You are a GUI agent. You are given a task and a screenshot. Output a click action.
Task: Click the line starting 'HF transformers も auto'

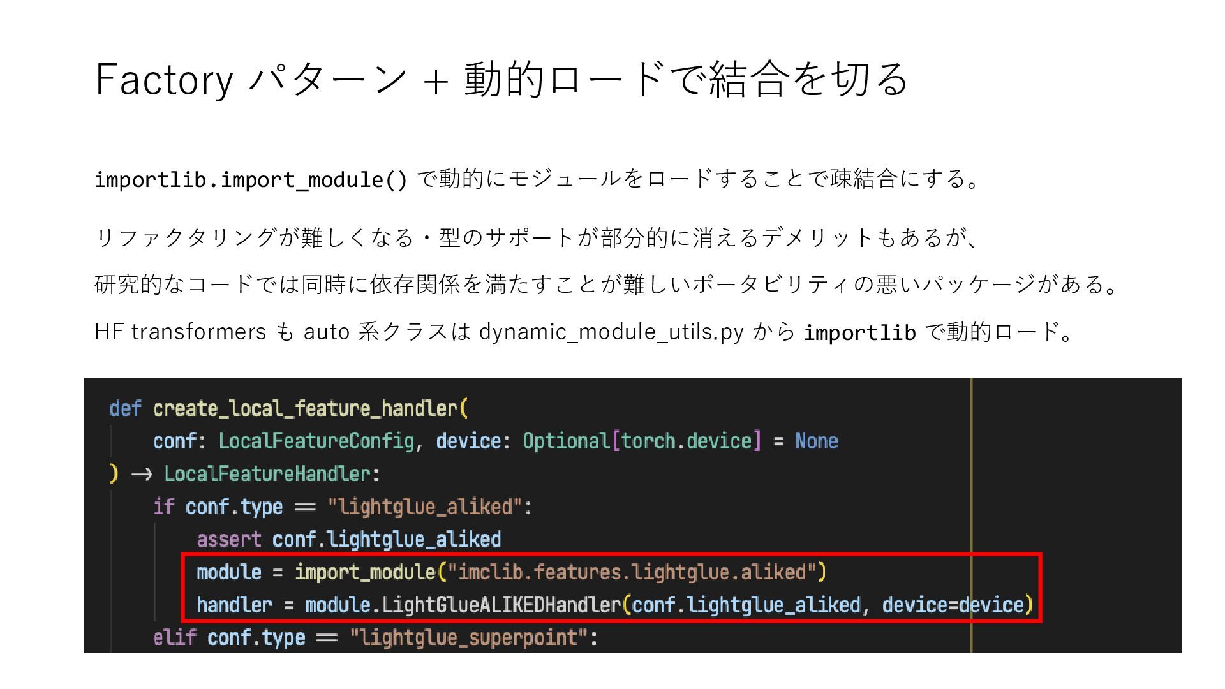pos(584,332)
